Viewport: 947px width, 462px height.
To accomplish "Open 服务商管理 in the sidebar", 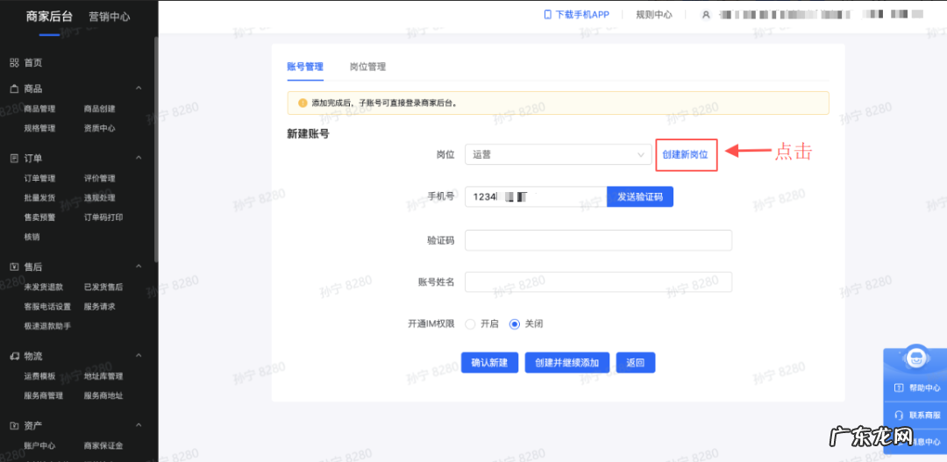I will [x=44, y=396].
